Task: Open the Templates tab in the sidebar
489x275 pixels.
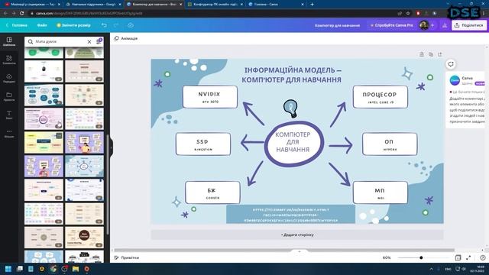Action: tap(9, 41)
